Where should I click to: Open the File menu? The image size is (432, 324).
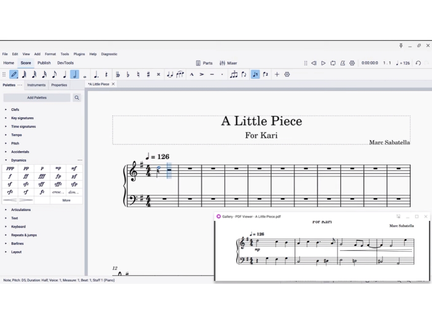click(5, 54)
